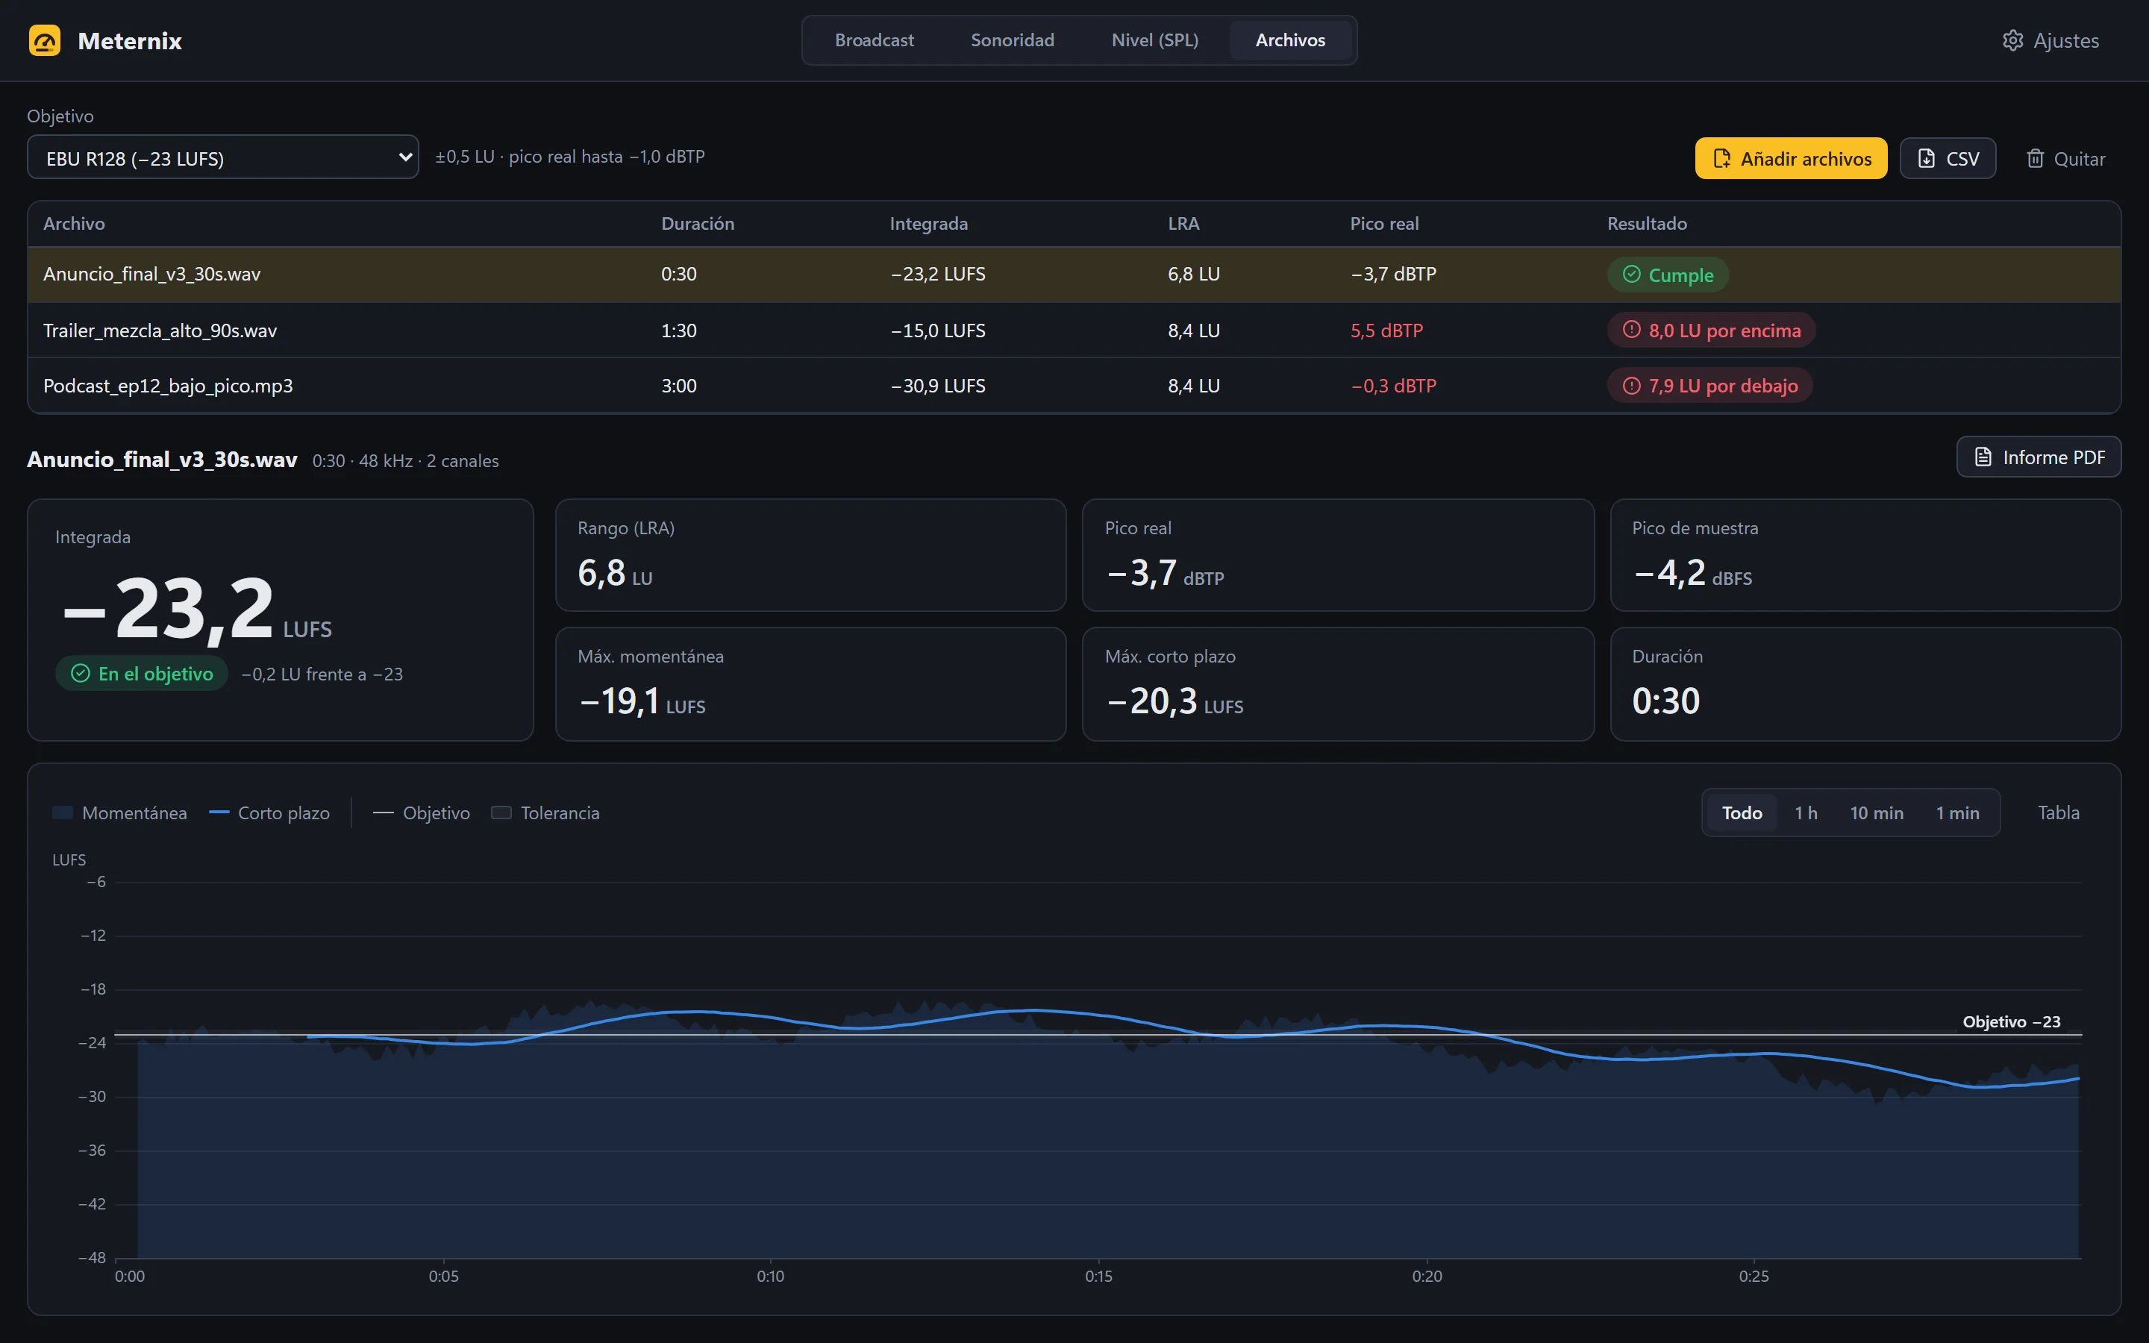Sort by the LRA column header
The height and width of the screenshot is (1343, 2149).
click(x=1183, y=224)
